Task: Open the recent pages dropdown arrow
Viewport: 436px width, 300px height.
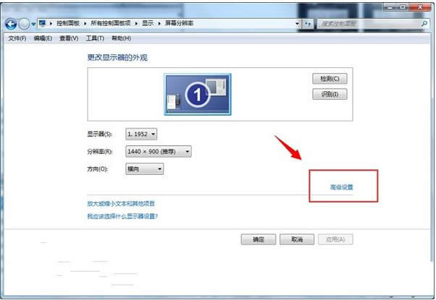Action: tap(33, 25)
